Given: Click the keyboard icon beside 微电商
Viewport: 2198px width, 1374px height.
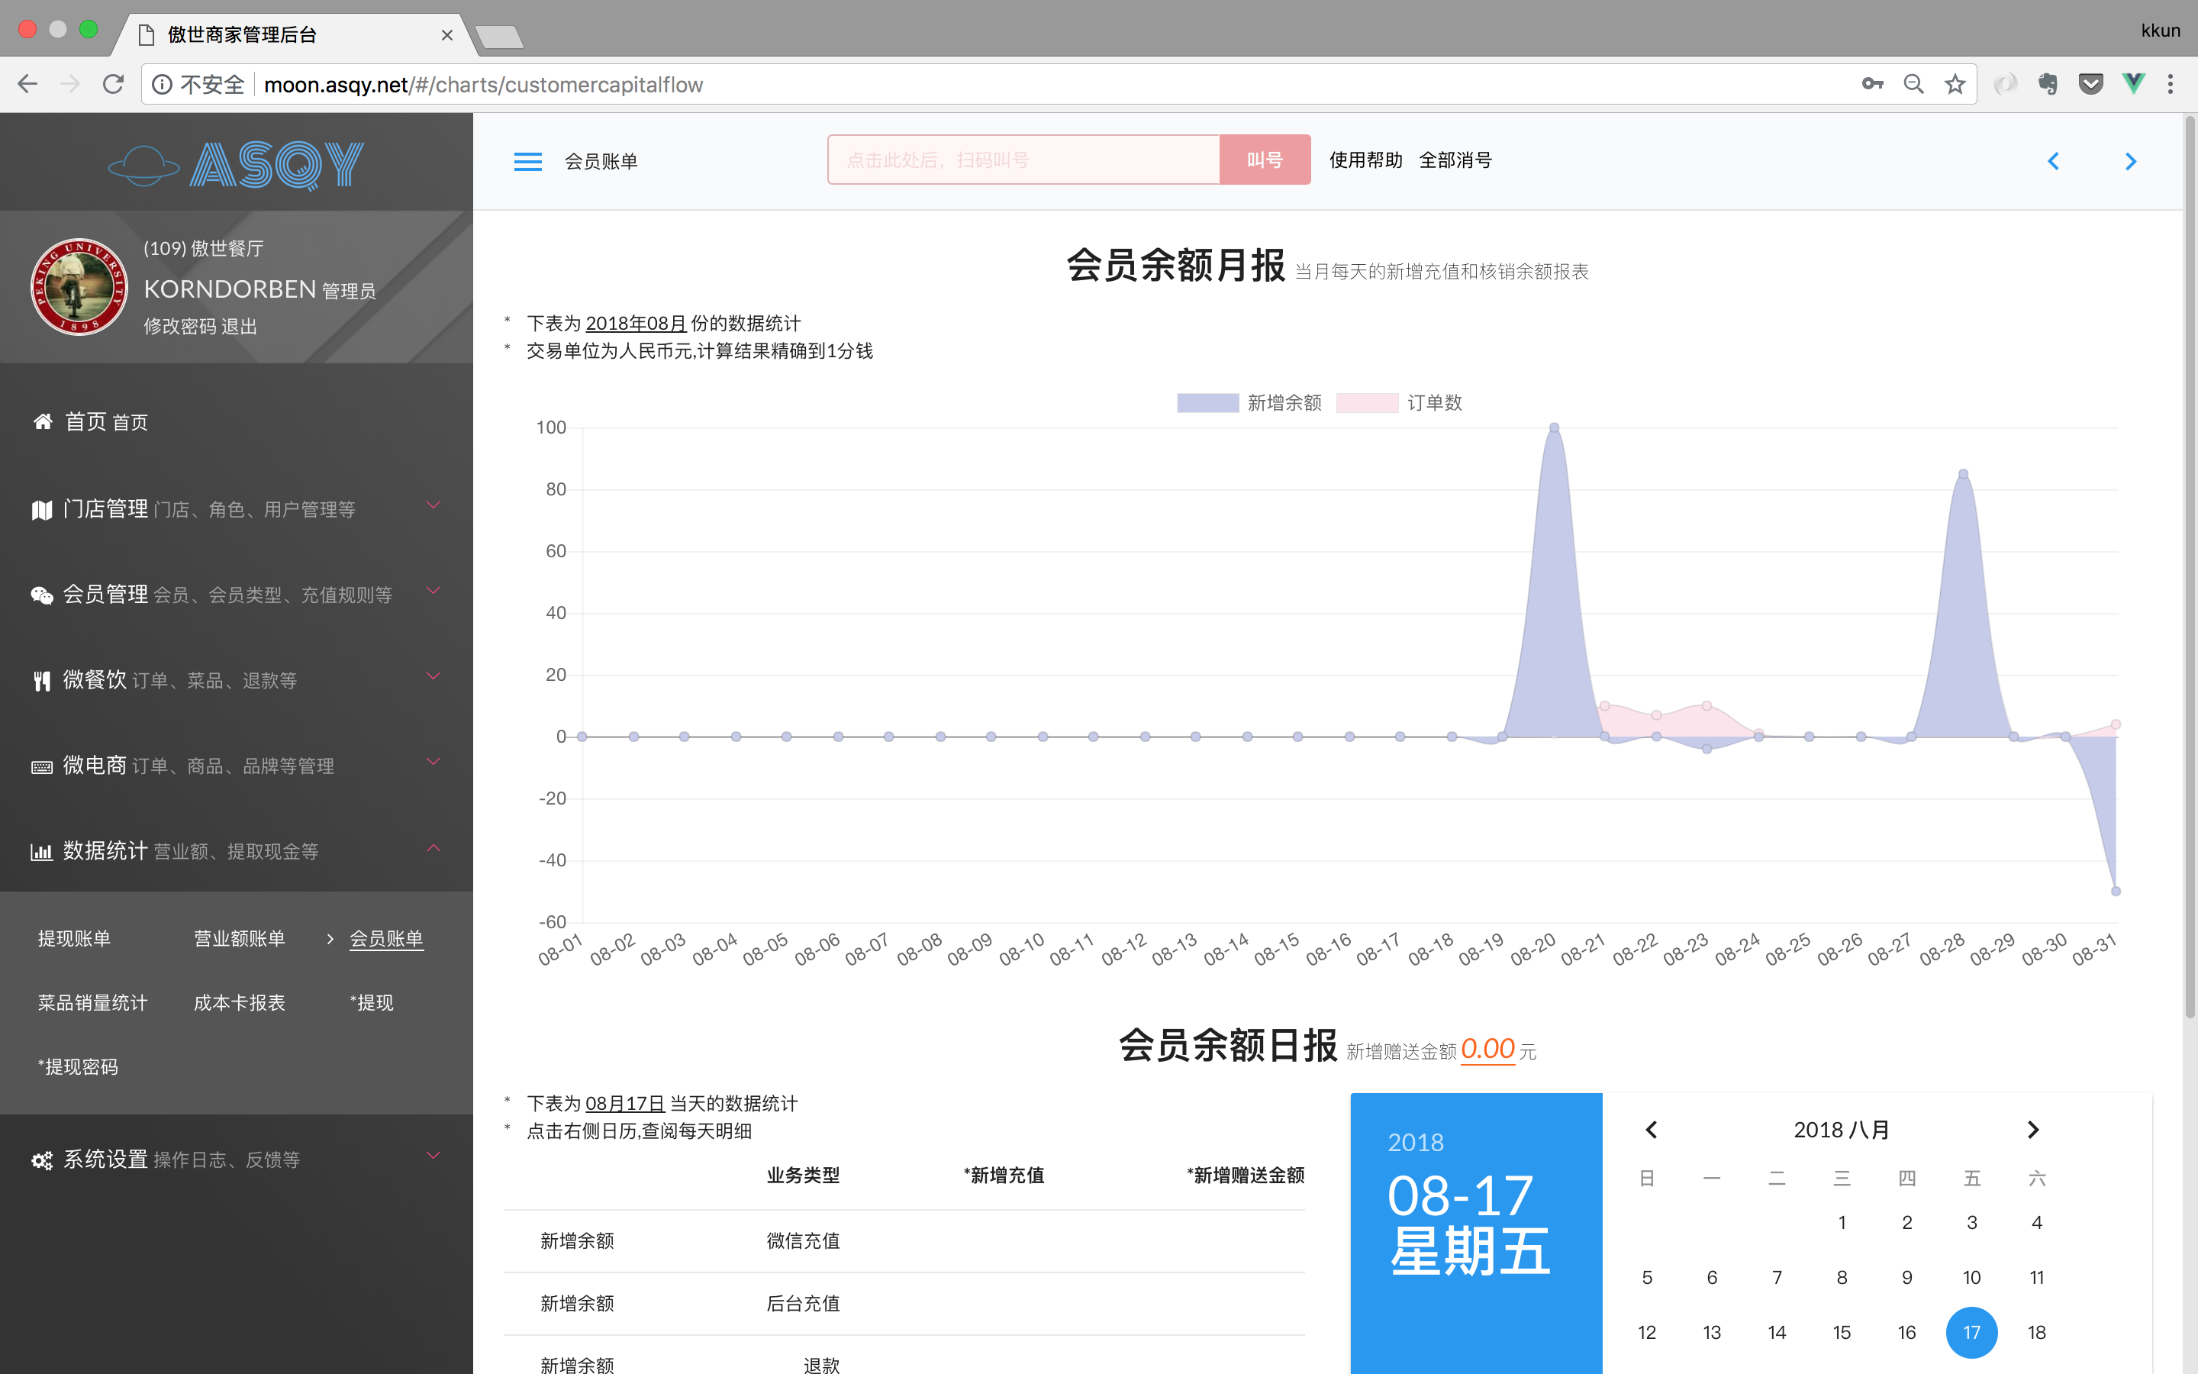Looking at the screenshot, I should coord(42,767).
